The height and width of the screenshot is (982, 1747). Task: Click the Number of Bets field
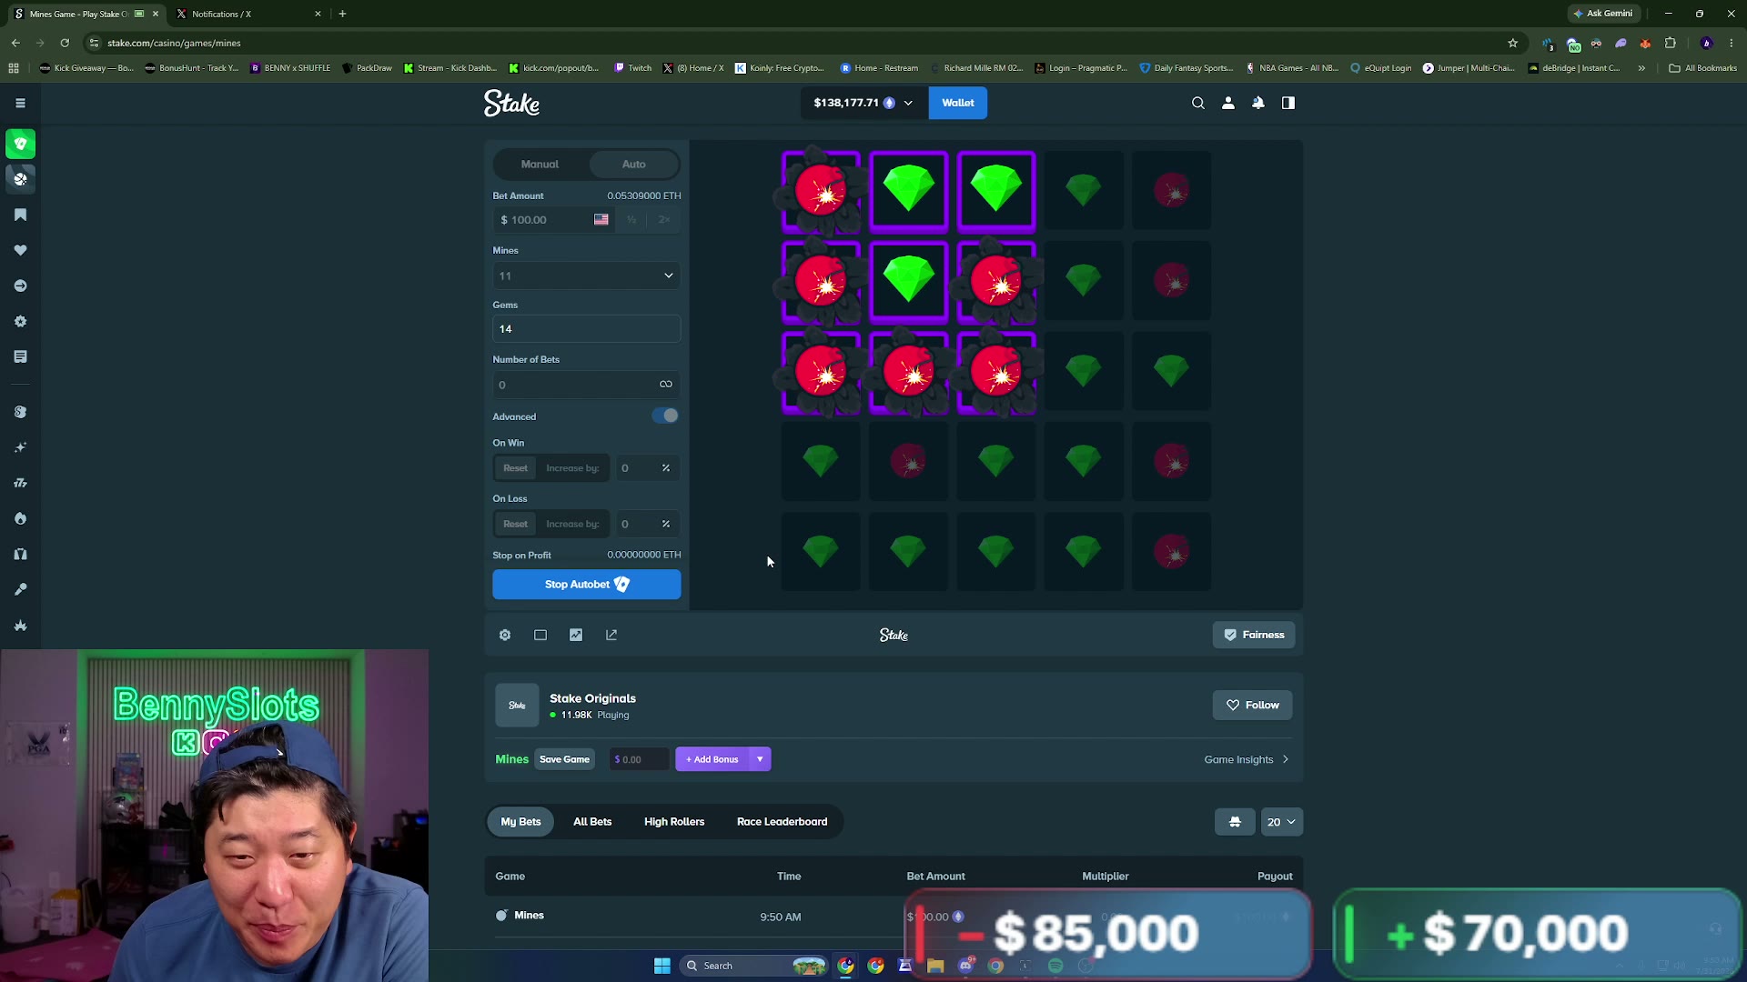[587, 385]
